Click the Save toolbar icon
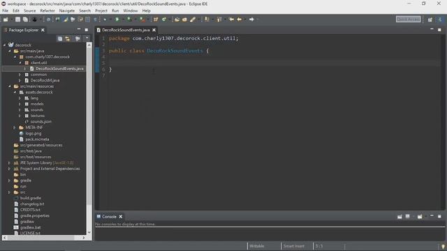The image size is (447, 251). [x=17, y=20]
